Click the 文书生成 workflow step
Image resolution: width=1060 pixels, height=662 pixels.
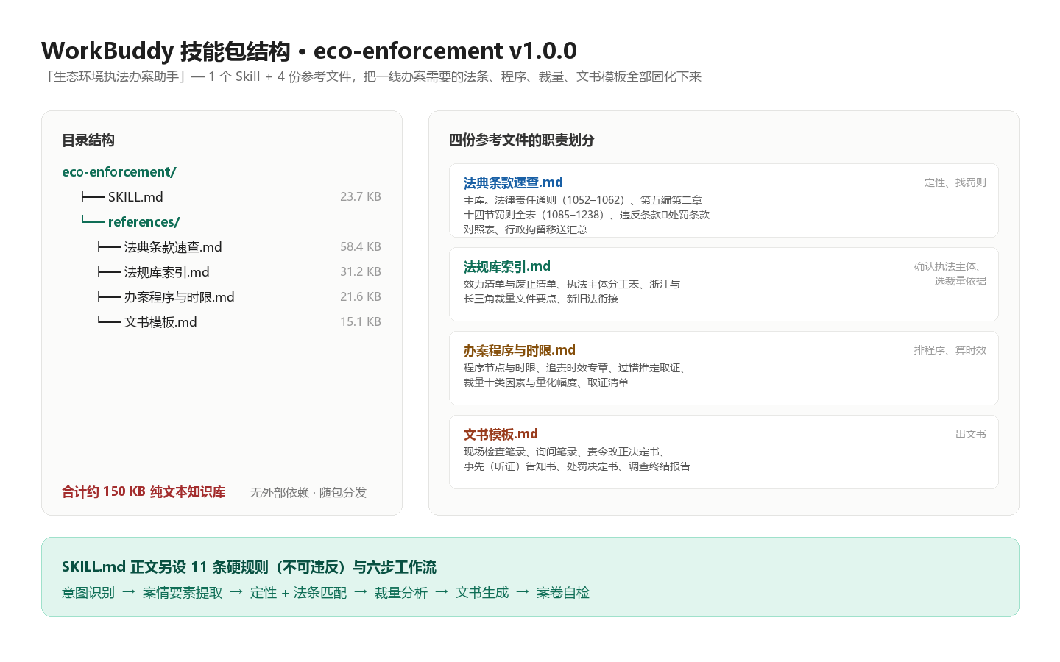point(482,593)
